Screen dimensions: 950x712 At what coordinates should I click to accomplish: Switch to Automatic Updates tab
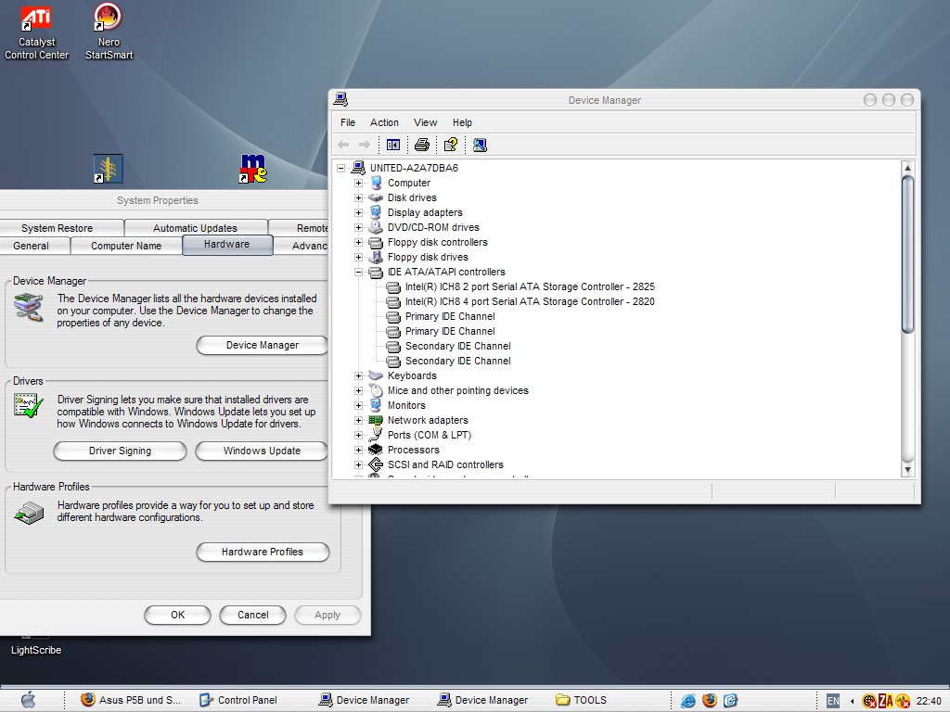pos(195,228)
